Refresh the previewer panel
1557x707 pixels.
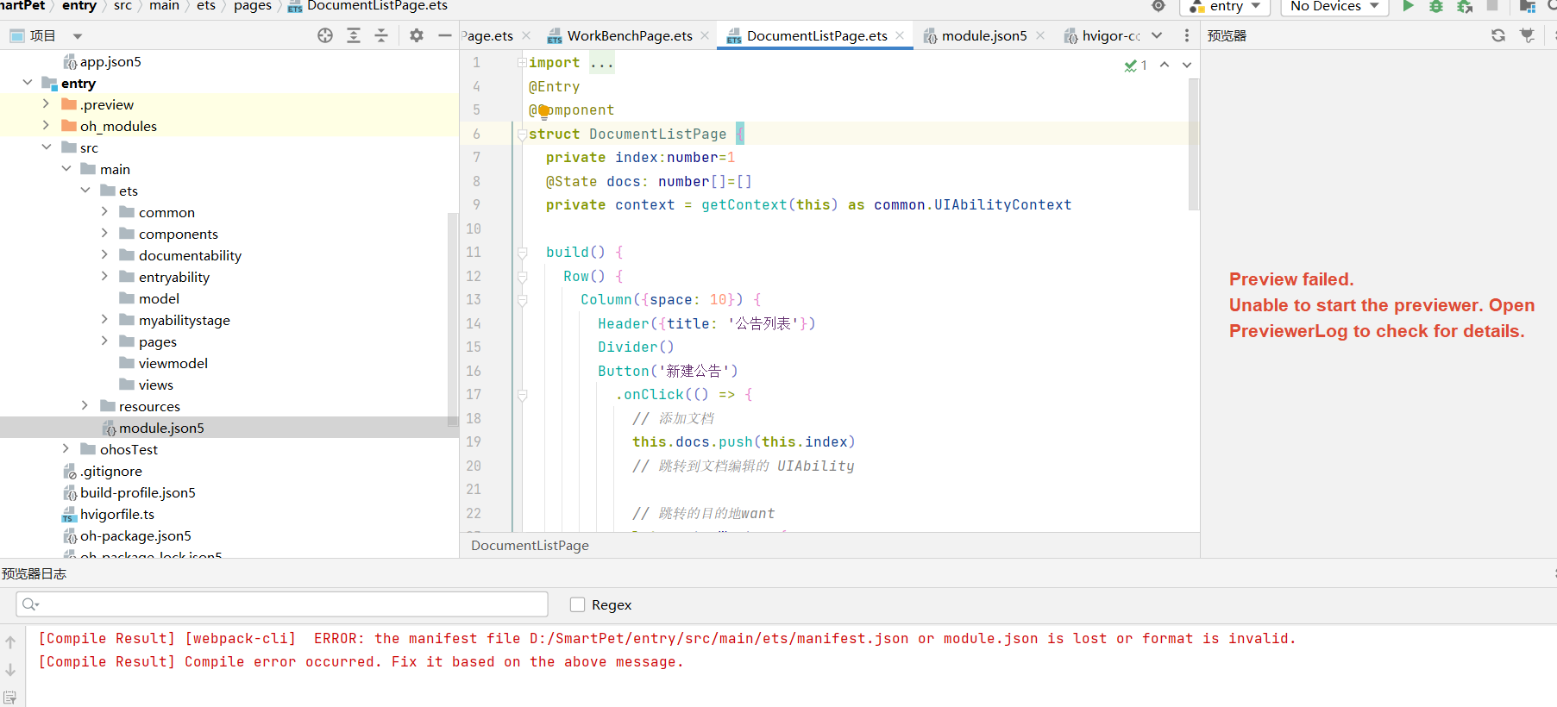[1498, 35]
